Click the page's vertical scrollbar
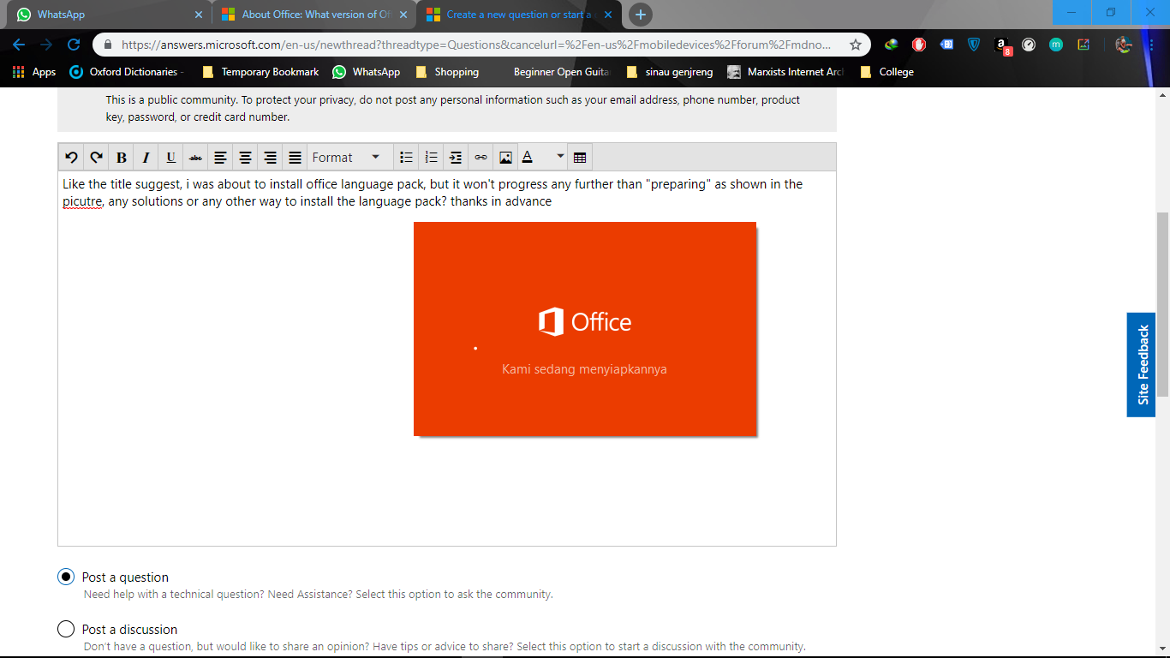The image size is (1170, 658). pos(1162,304)
